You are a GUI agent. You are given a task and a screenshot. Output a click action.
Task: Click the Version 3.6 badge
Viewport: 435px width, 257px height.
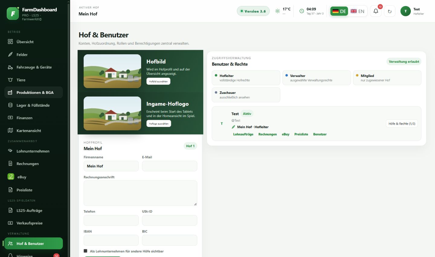[253, 11]
